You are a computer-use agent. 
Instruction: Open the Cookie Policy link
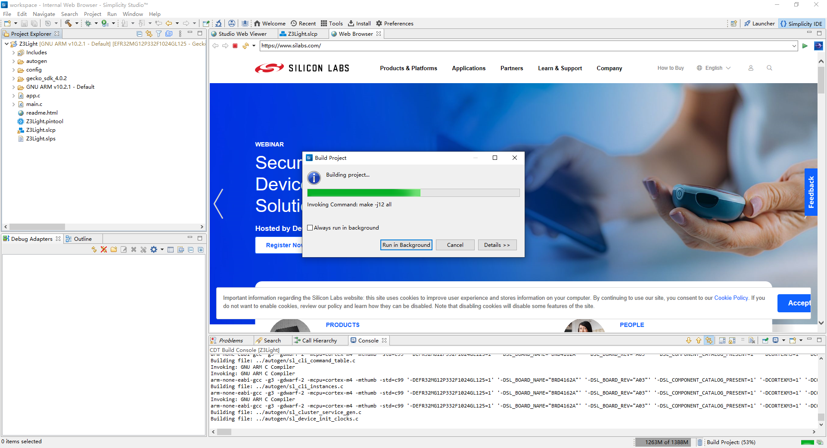pyautogui.click(x=731, y=298)
